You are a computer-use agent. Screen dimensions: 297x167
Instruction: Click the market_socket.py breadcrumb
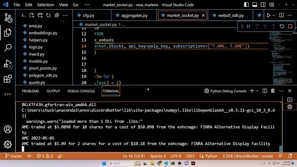pos(101,25)
